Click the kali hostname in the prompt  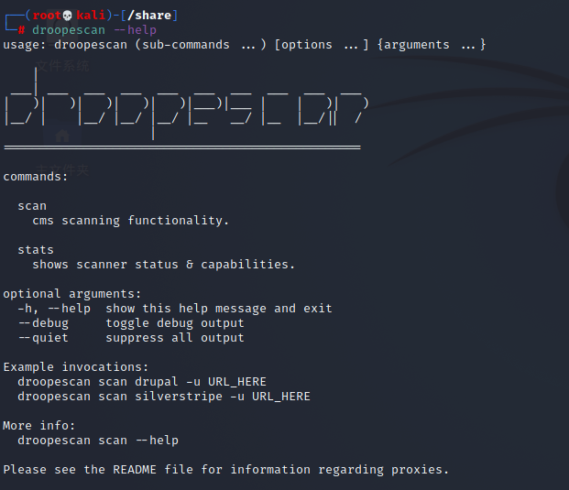click(x=91, y=16)
